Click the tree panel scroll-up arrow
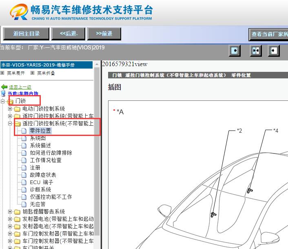The height and width of the screenshot is (249, 288). click(97, 64)
